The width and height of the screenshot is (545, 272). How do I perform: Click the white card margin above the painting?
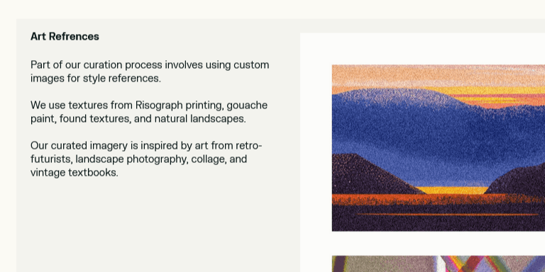pyautogui.click(x=422, y=49)
